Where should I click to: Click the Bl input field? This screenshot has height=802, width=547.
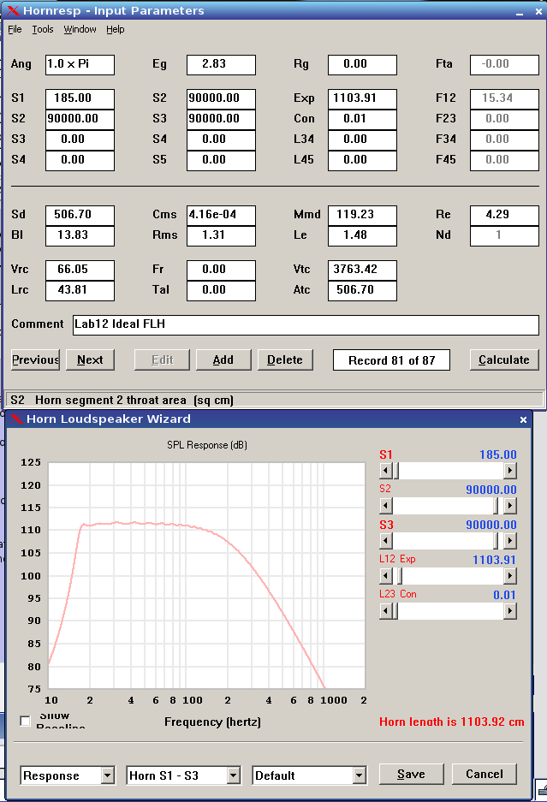(x=80, y=235)
